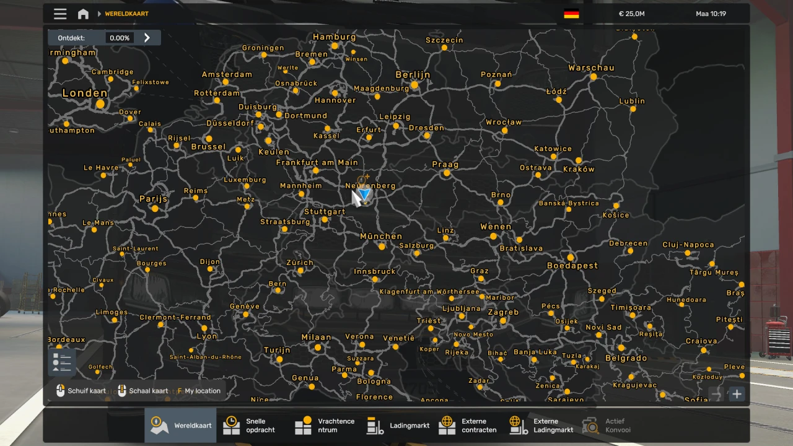Click the breadcrumb arrow before WERELDKAART

(x=99, y=14)
